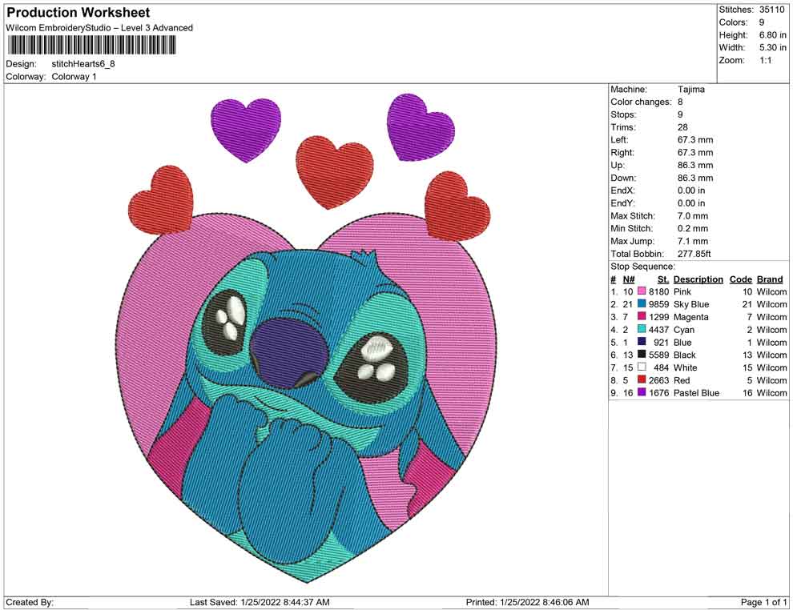Image resolution: width=793 pixels, height=610 pixels.
Task: Click 'Wilcom EmbroideryStudio – Level 3 Advanced' text
Action: click(x=99, y=28)
